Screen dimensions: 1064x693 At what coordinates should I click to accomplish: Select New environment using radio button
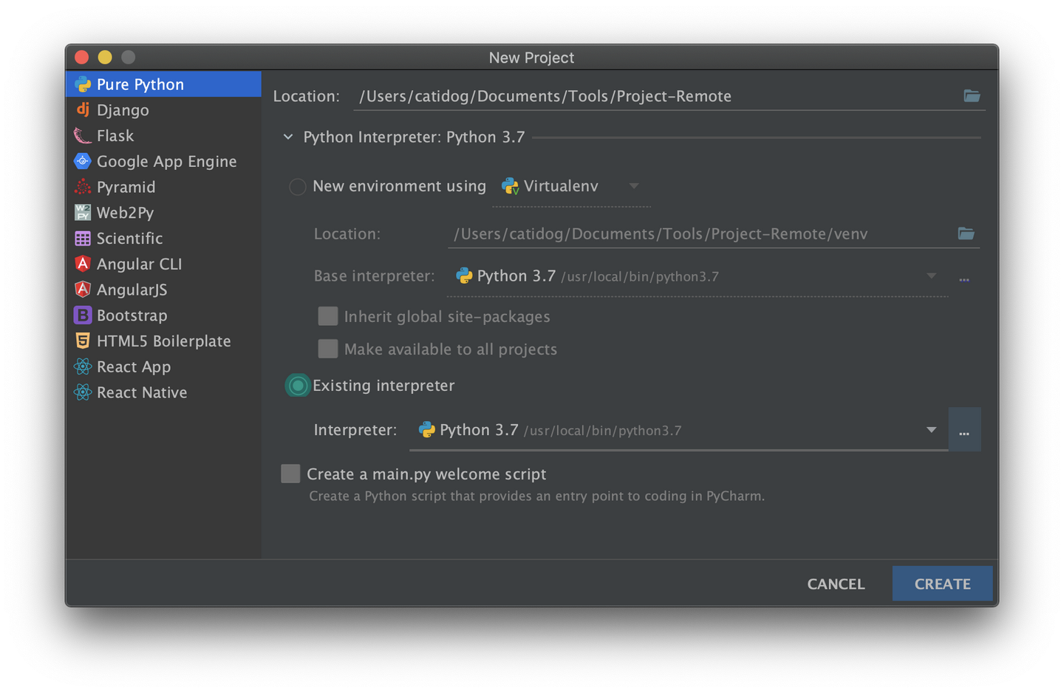pyautogui.click(x=298, y=187)
